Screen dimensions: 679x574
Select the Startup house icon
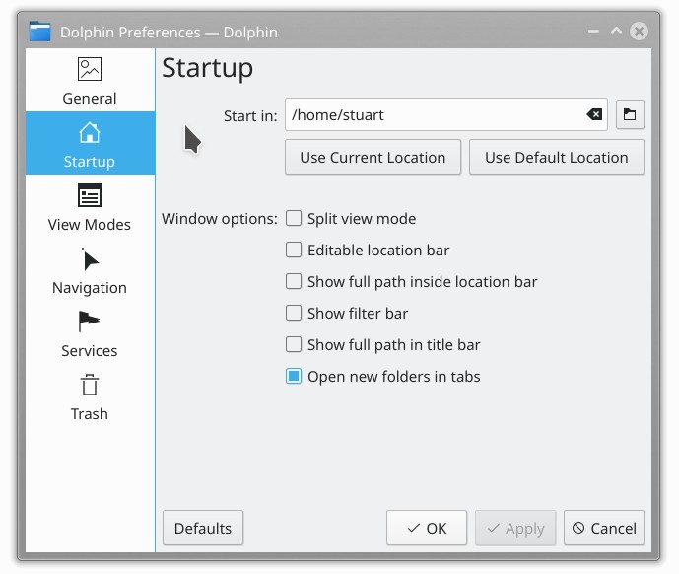click(90, 133)
